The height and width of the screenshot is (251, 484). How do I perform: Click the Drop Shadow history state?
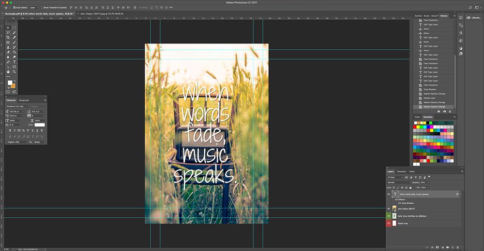click(431, 89)
